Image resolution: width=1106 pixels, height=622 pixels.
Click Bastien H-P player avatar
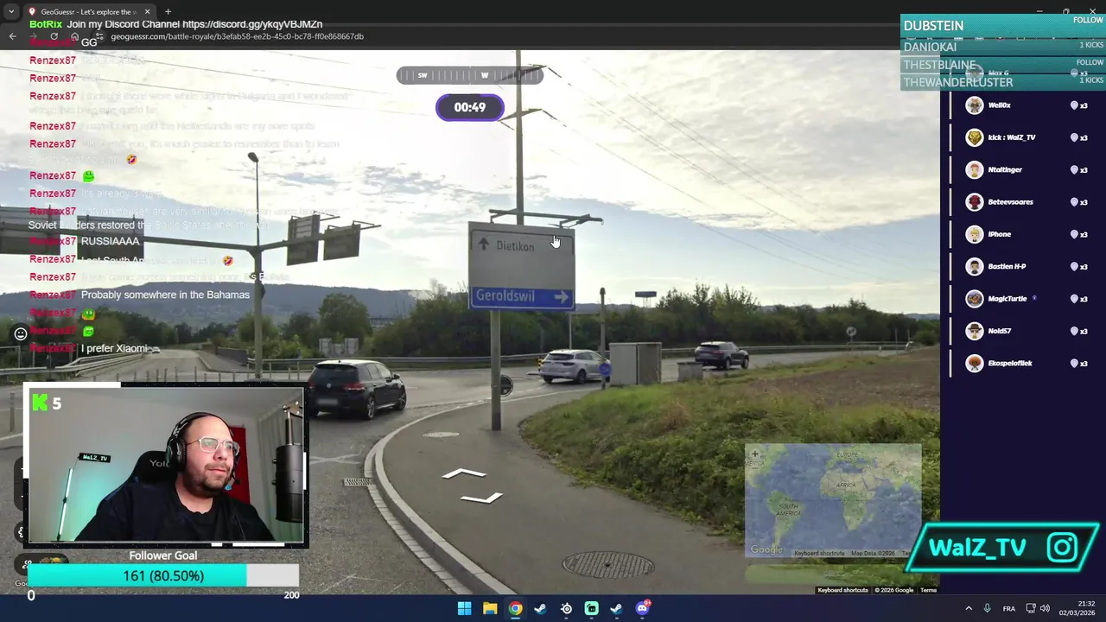(975, 267)
